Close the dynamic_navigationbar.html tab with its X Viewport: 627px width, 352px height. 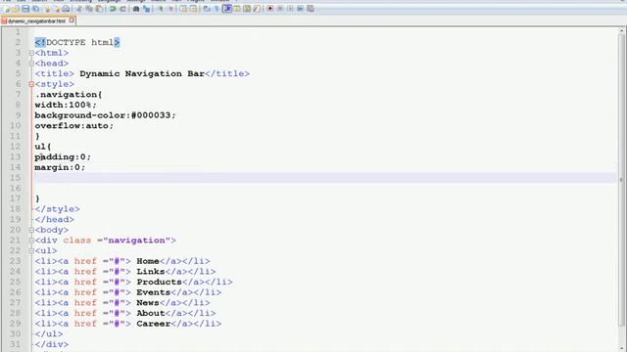(72, 20)
